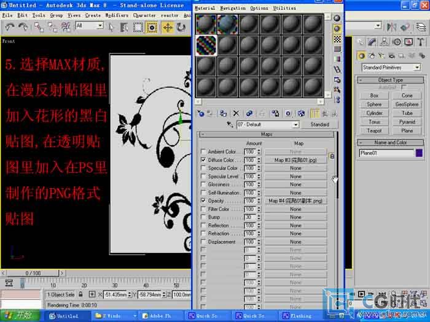This screenshot has width=430, height=322.
Task: Enable the Glossiness map checkbox
Action: click(x=203, y=184)
